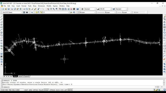
Task: Switch to the Layout1 tab
Action: [21, 76]
